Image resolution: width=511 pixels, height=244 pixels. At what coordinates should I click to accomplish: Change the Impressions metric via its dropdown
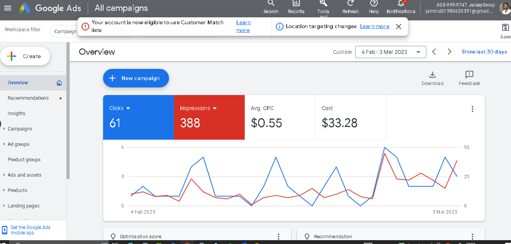[214, 108]
